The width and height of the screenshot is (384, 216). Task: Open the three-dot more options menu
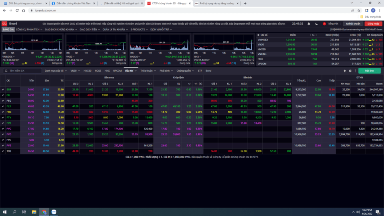click(x=355, y=71)
